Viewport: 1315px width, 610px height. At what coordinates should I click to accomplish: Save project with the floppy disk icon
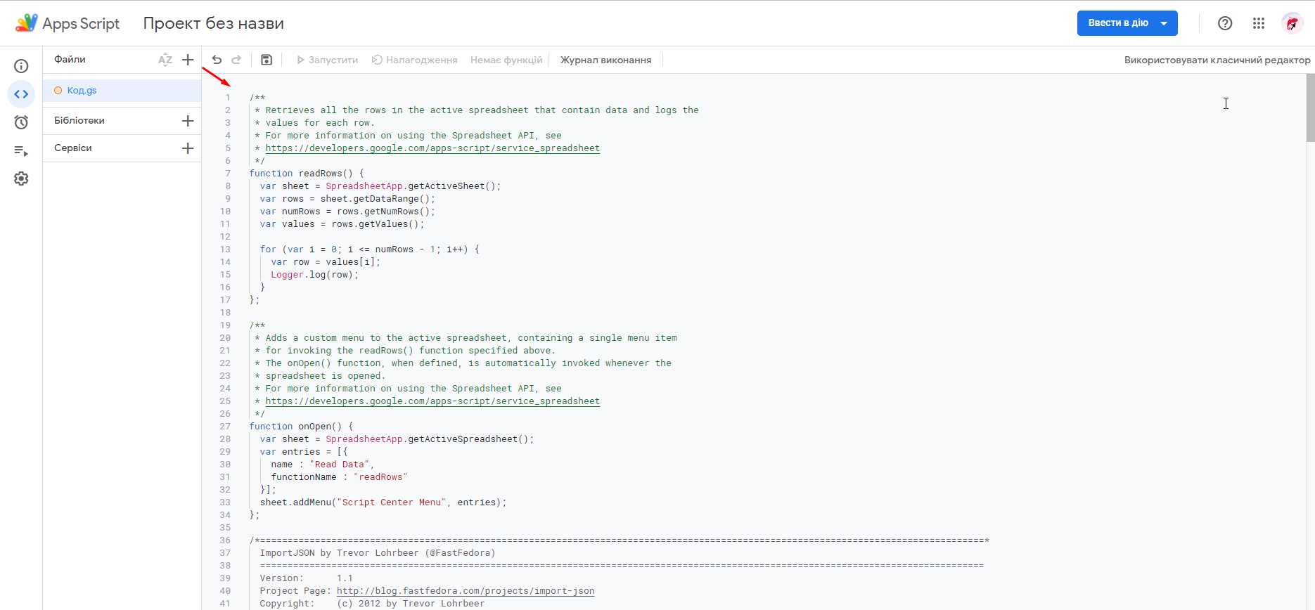click(x=267, y=60)
